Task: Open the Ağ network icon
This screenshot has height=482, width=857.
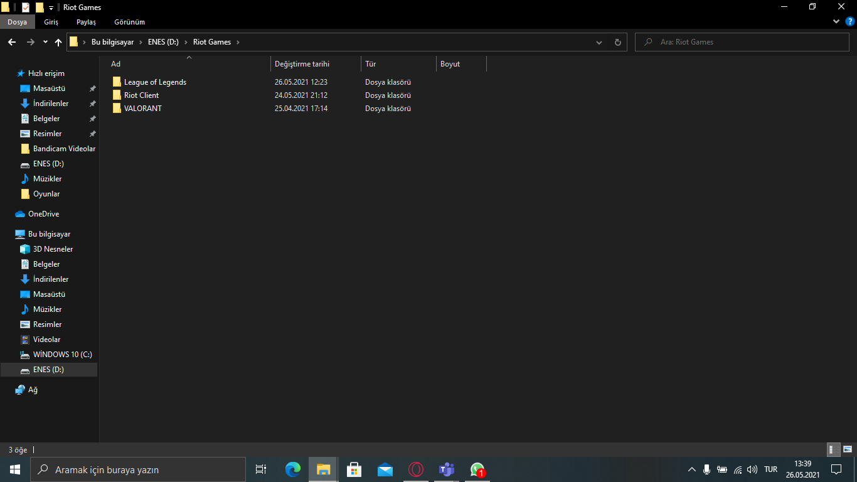Action: point(20,390)
